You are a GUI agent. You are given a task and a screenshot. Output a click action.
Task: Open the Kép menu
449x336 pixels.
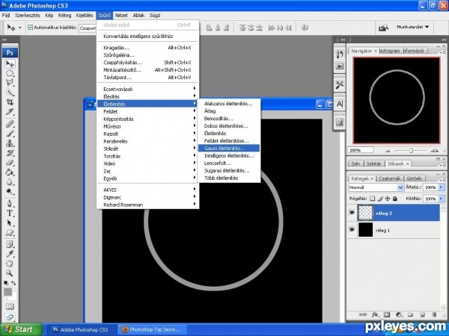49,15
